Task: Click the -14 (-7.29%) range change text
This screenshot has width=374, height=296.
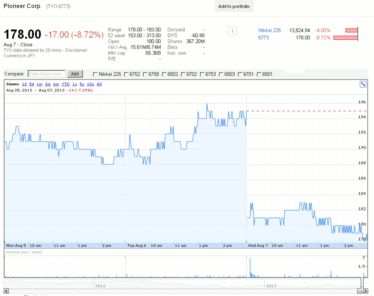Action: click(80, 90)
